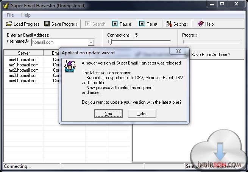Click the Load Progress label

27,24
